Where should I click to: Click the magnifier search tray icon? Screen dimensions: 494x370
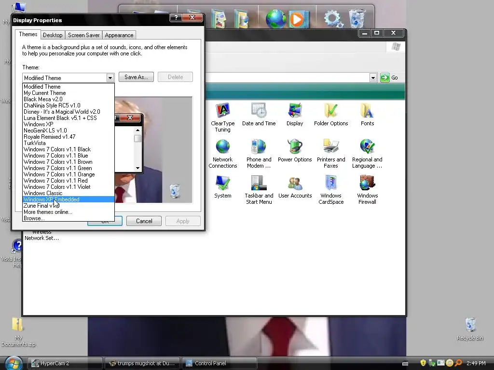click(x=458, y=363)
